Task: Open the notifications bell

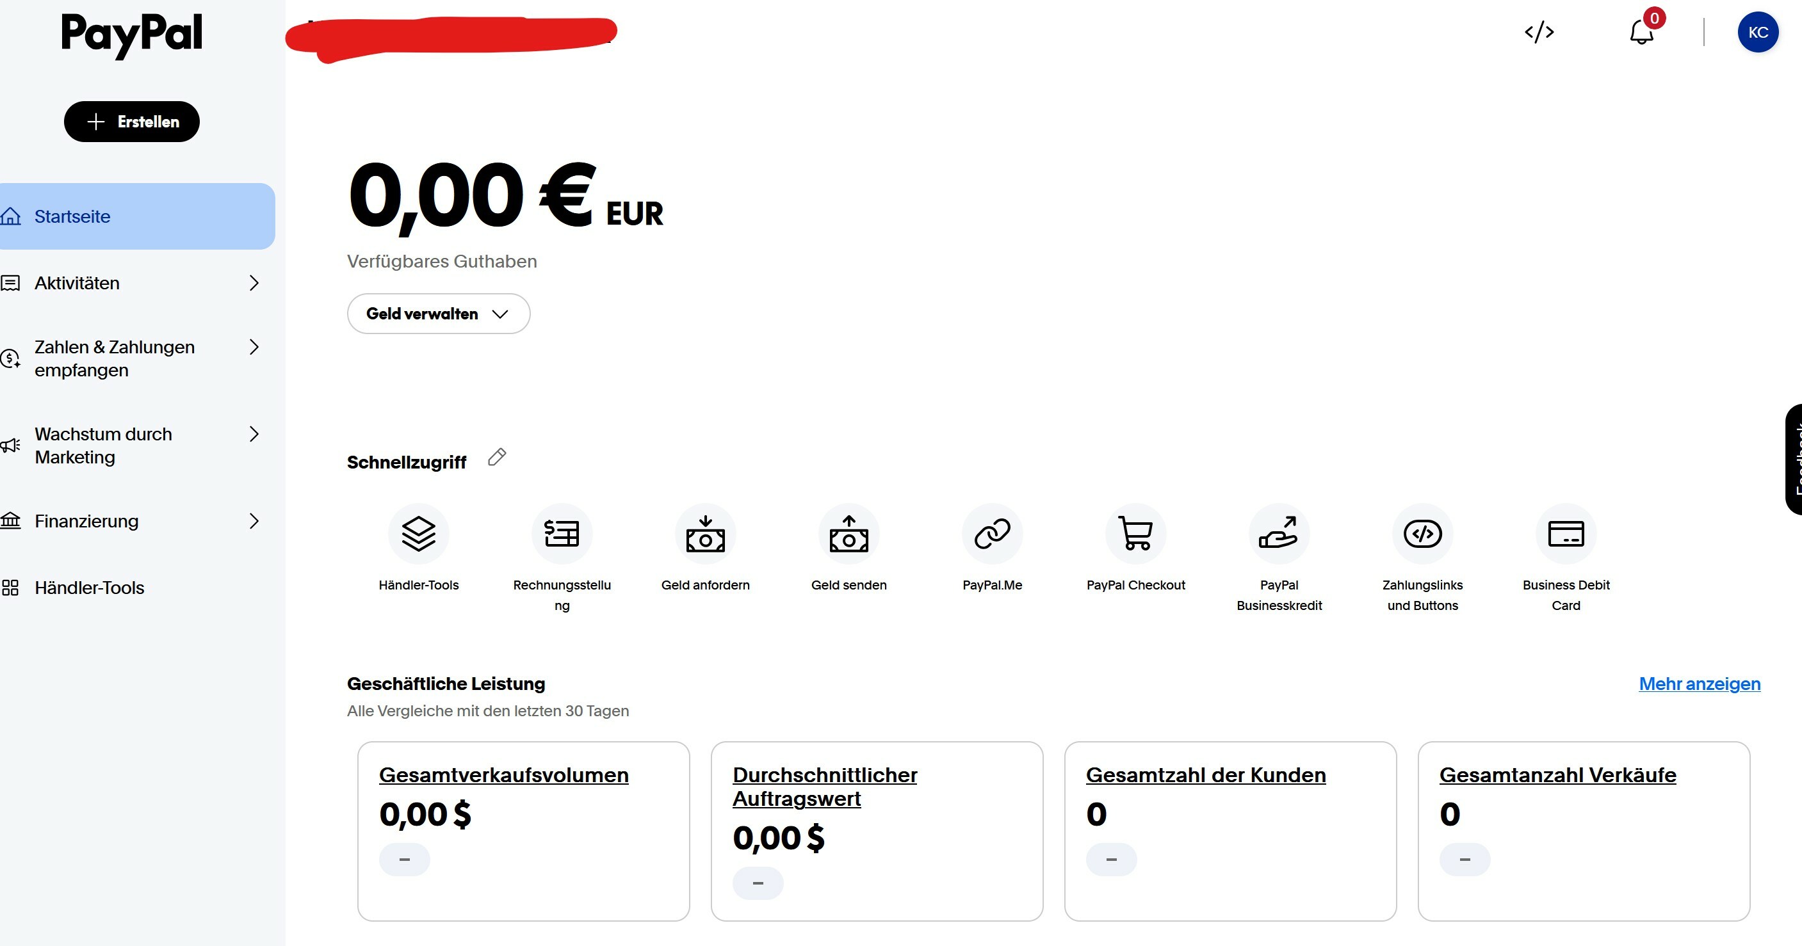Action: pos(1641,32)
